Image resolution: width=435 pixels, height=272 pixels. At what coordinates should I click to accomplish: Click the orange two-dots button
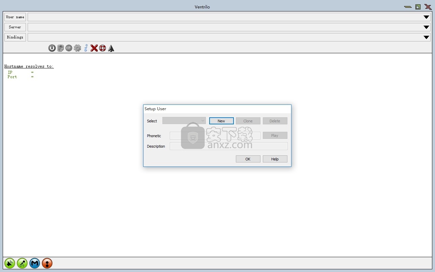(x=47, y=263)
